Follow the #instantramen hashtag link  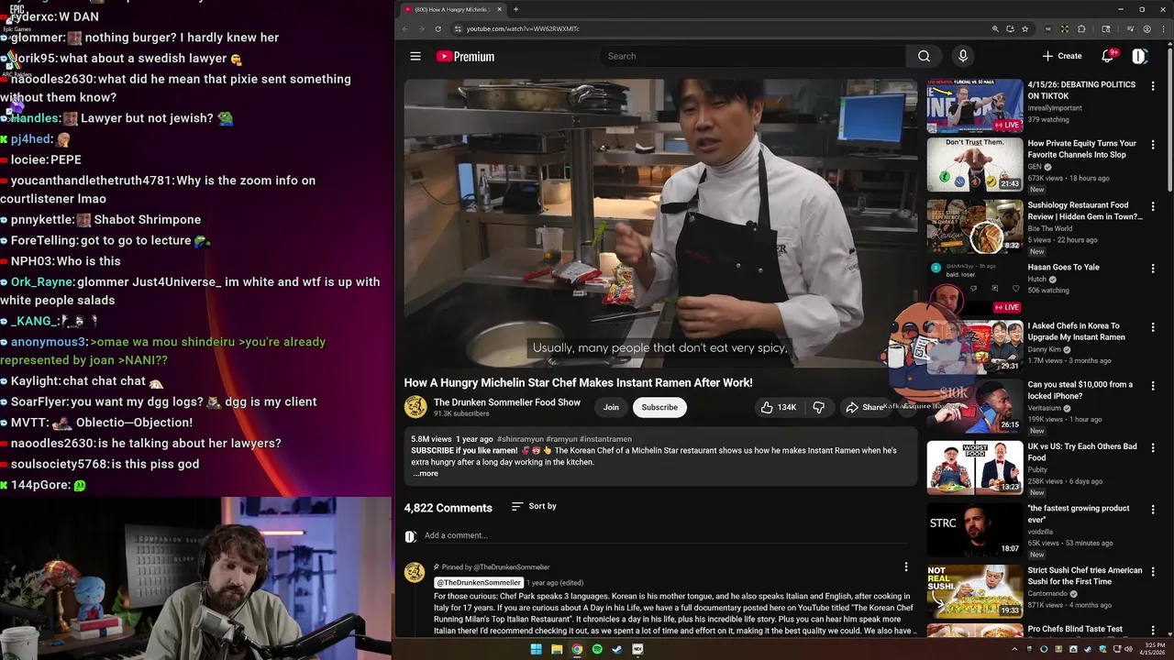[x=605, y=439]
